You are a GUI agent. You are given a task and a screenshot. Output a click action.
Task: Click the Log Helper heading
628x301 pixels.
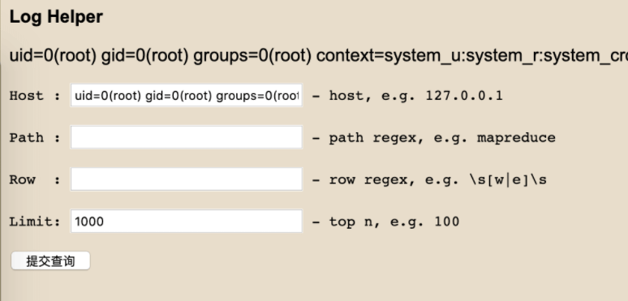click(56, 17)
